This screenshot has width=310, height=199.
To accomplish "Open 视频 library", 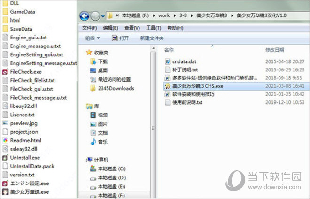I will coord(99,115).
